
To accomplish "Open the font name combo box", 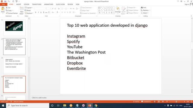I will (x=40, y=9).
